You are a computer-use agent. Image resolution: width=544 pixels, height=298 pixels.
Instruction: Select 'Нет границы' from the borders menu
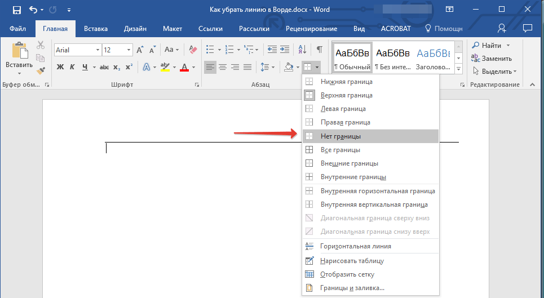pos(340,136)
